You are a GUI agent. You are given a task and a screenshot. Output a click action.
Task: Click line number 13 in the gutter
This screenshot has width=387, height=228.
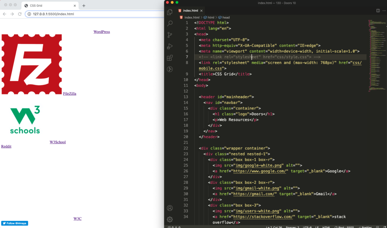tap(186, 97)
